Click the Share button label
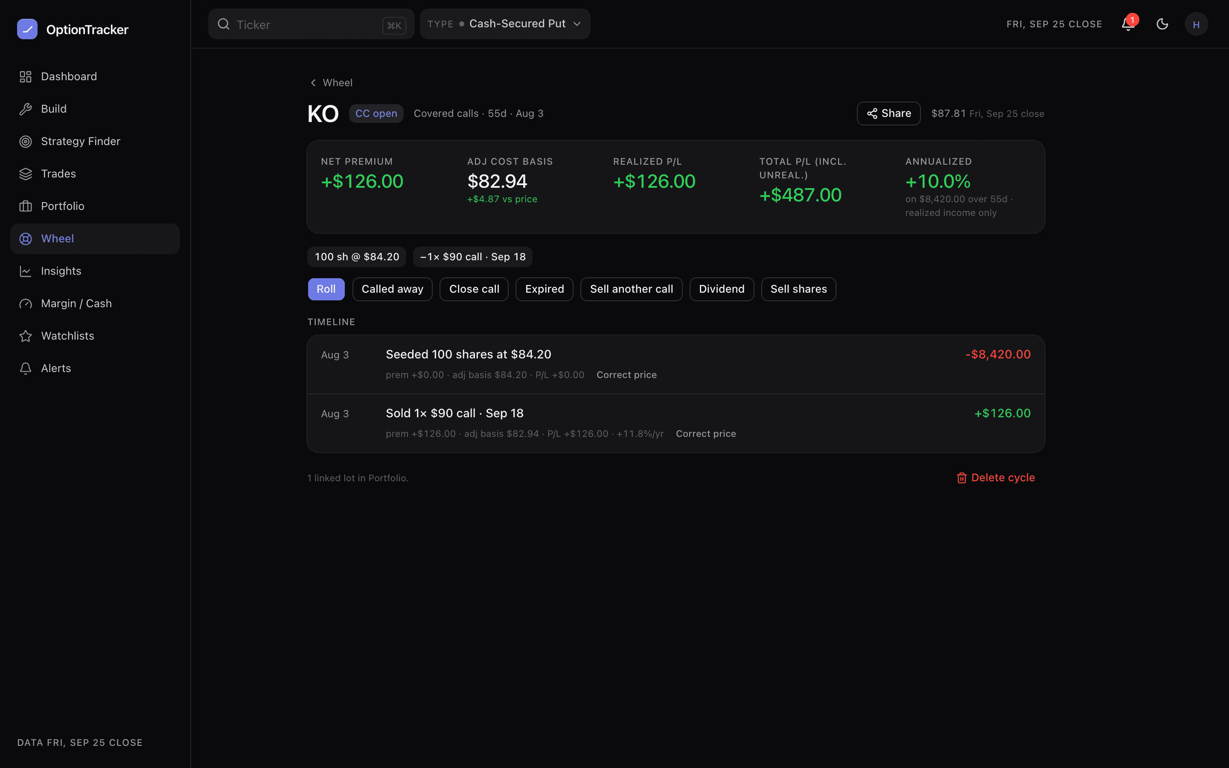1229x768 pixels. tap(896, 113)
